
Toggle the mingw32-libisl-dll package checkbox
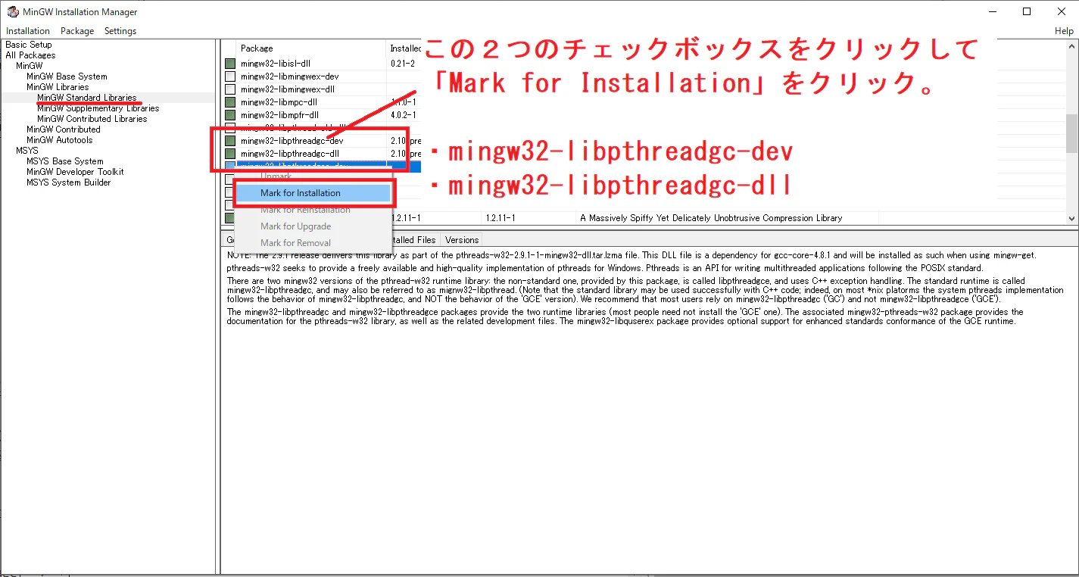click(230, 64)
